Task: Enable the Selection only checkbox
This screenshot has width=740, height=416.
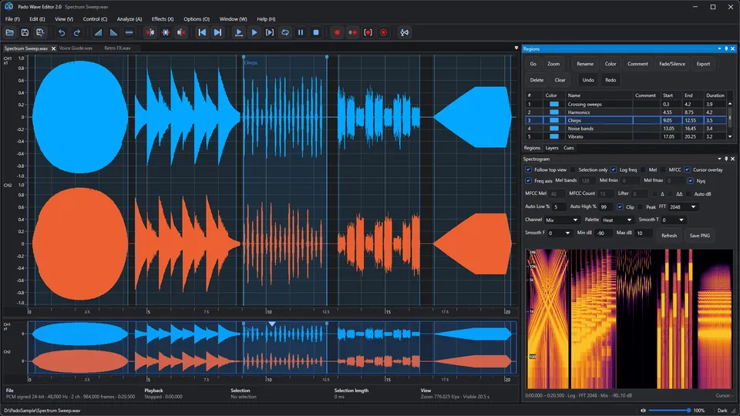Action: [573, 169]
